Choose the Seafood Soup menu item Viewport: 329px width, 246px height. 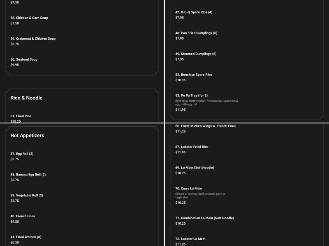click(24, 59)
